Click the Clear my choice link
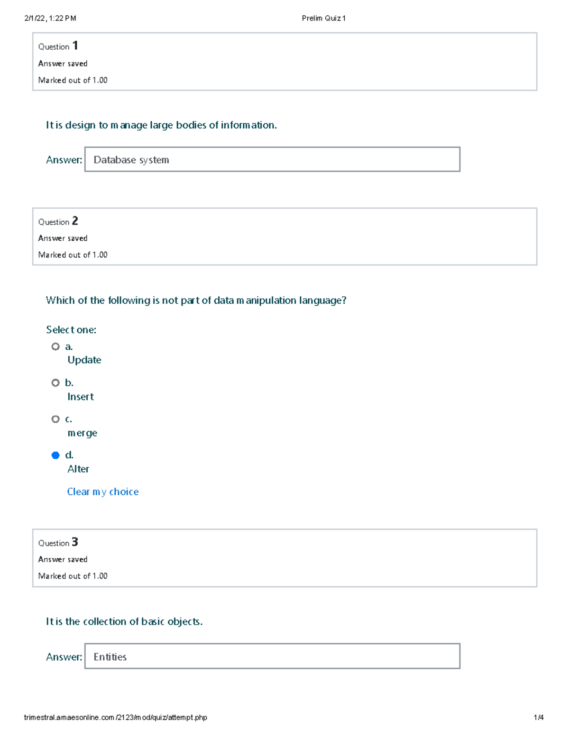The height and width of the screenshot is (736, 569). pos(103,492)
